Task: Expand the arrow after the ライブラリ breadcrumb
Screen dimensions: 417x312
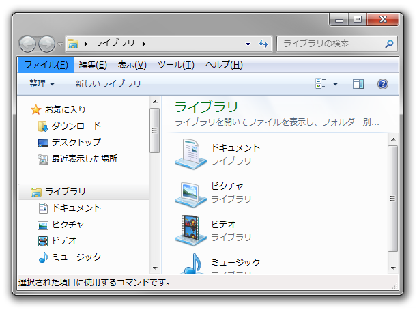Action: point(144,44)
